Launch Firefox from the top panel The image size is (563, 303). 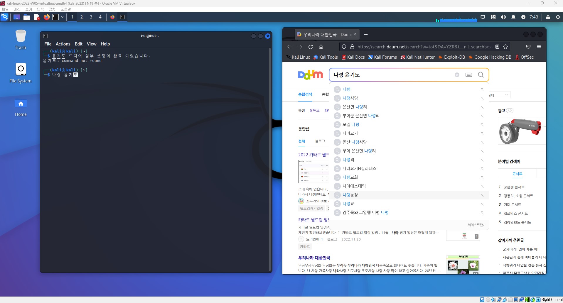(47, 17)
